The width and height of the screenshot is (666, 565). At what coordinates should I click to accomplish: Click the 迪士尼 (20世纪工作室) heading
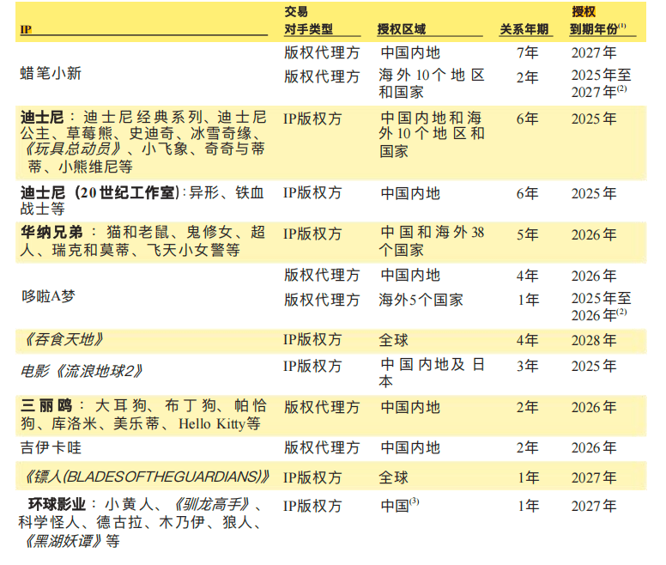point(100,193)
